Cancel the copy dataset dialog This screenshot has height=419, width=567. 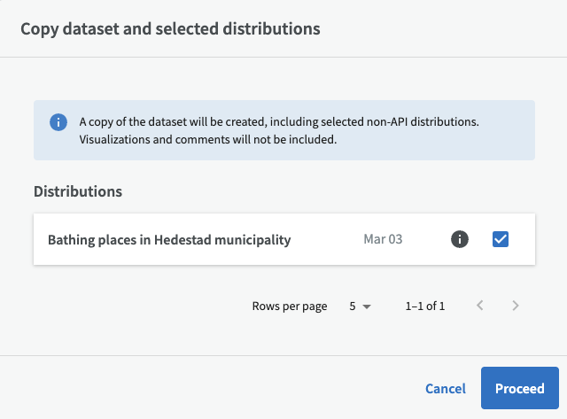coord(446,389)
